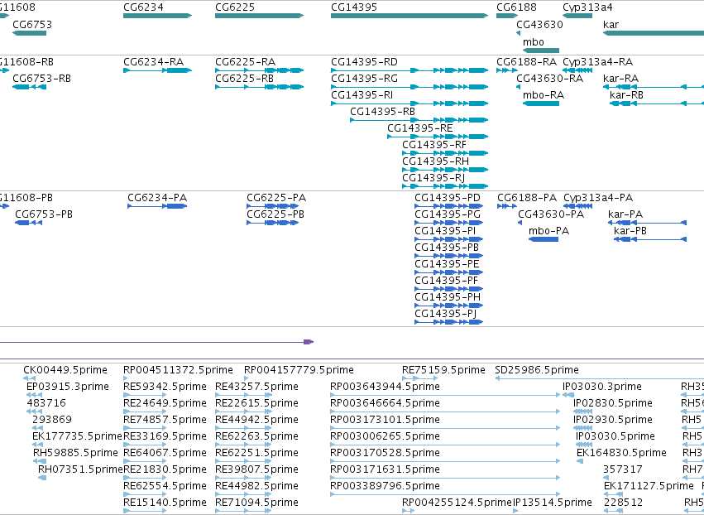The width and height of the screenshot is (704, 515).
Task: Click EST RP003643944.5prime
Action: (385, 387)
